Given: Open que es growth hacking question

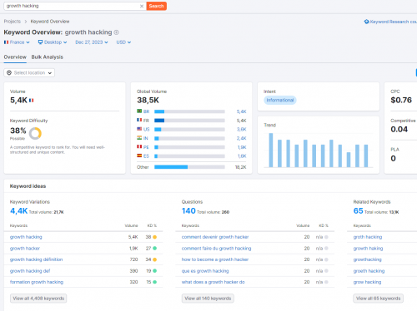Looking at the screenshot, I should pos(205,271).
